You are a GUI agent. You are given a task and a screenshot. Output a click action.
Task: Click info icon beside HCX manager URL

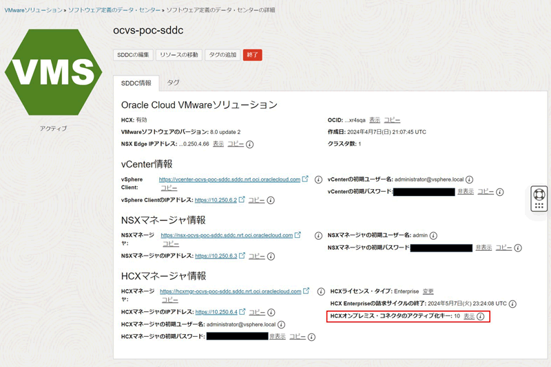(321, 291)
